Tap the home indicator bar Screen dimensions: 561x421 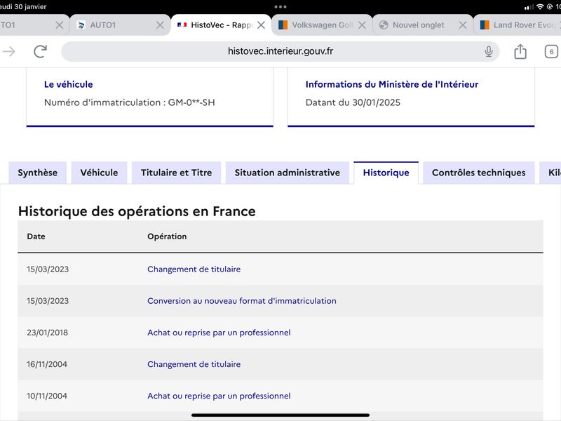280,415
